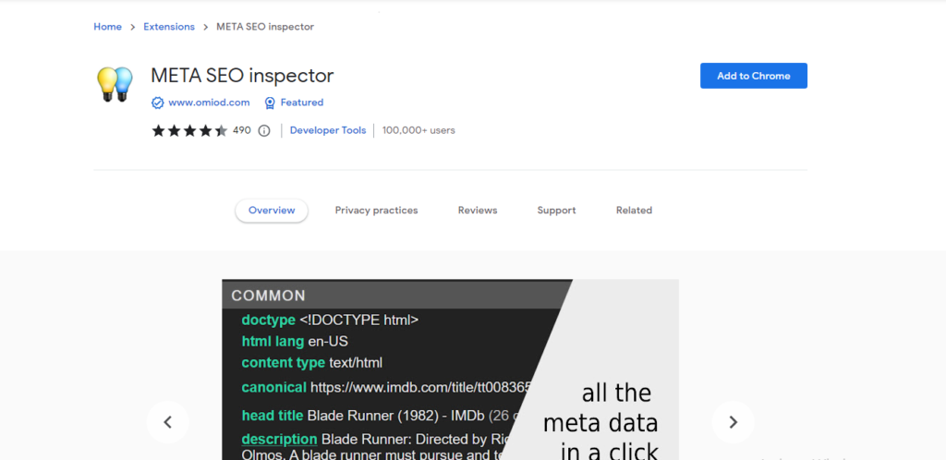
Task: Click the META SEO inspector page title
Action: point(242,76)
